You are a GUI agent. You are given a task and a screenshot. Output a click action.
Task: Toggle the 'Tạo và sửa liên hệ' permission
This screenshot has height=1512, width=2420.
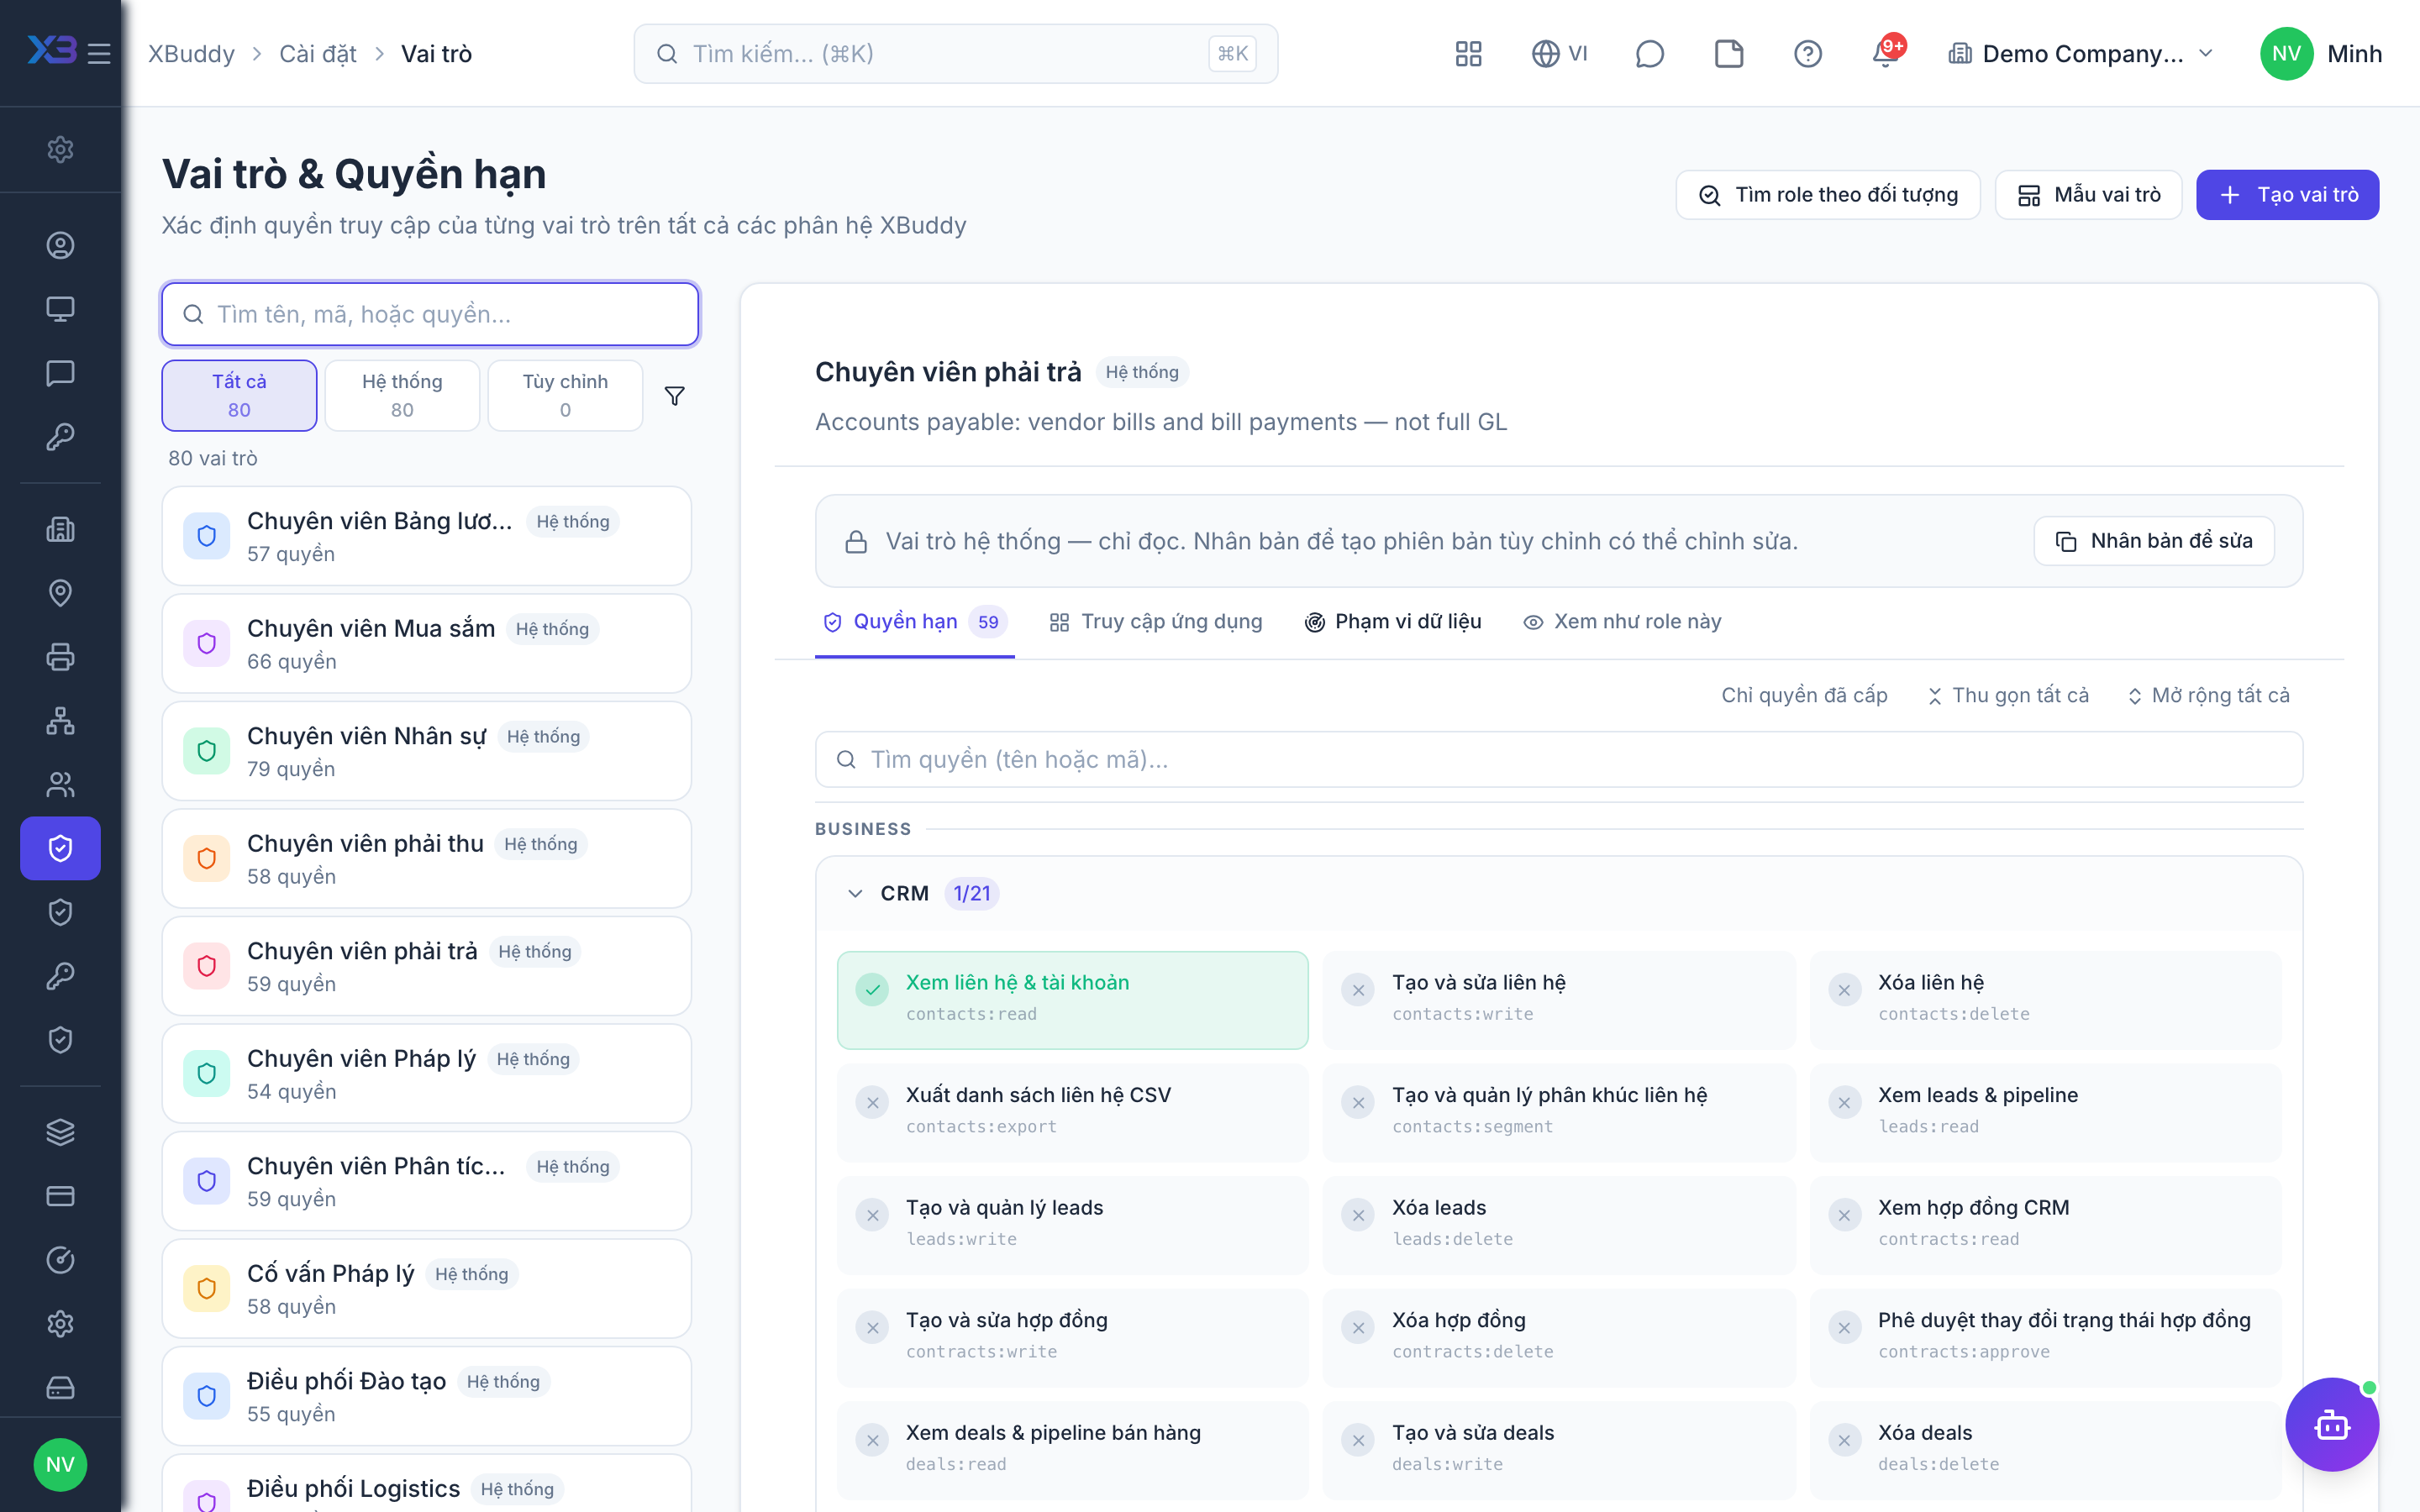click(1558, 999)
